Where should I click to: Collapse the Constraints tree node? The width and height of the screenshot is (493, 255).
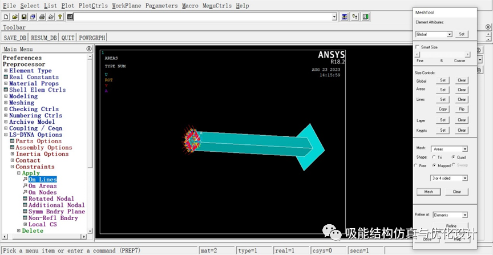[x=12, y=167]
